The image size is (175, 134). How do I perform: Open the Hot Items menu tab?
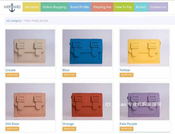[32, 7]
